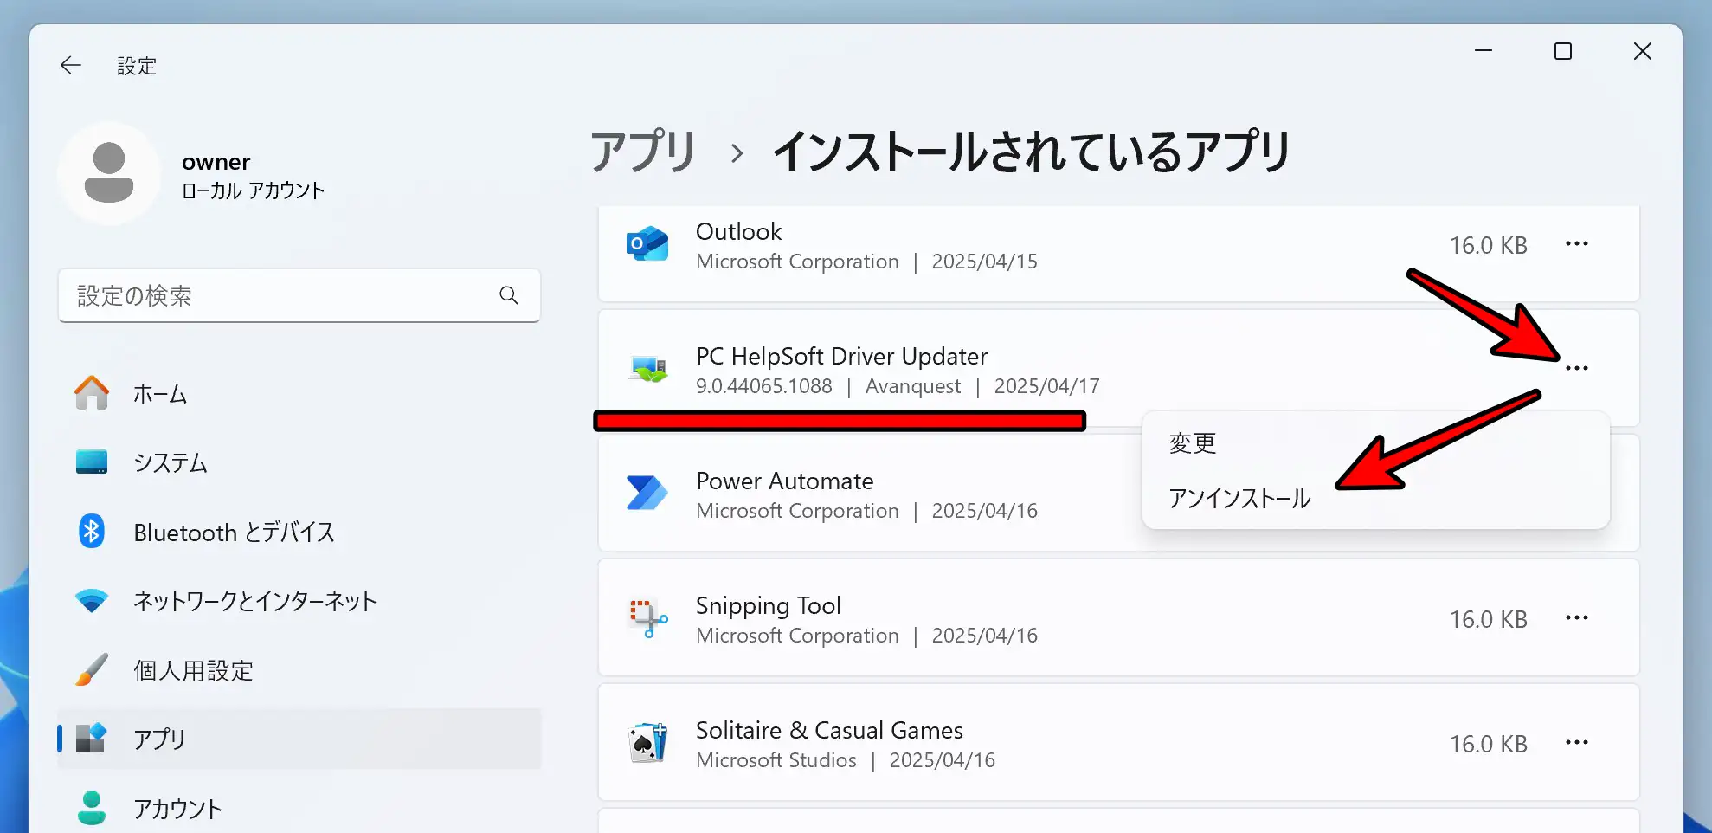Click the Power Automate app icon
The height and width of the screenshot is (833, 1712).
coord(647,494)
